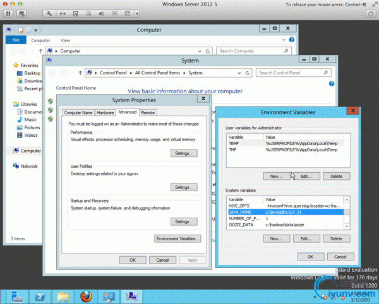Take a VM snapshot from toolbar
The image size is (379, 304).
[21, 13]
